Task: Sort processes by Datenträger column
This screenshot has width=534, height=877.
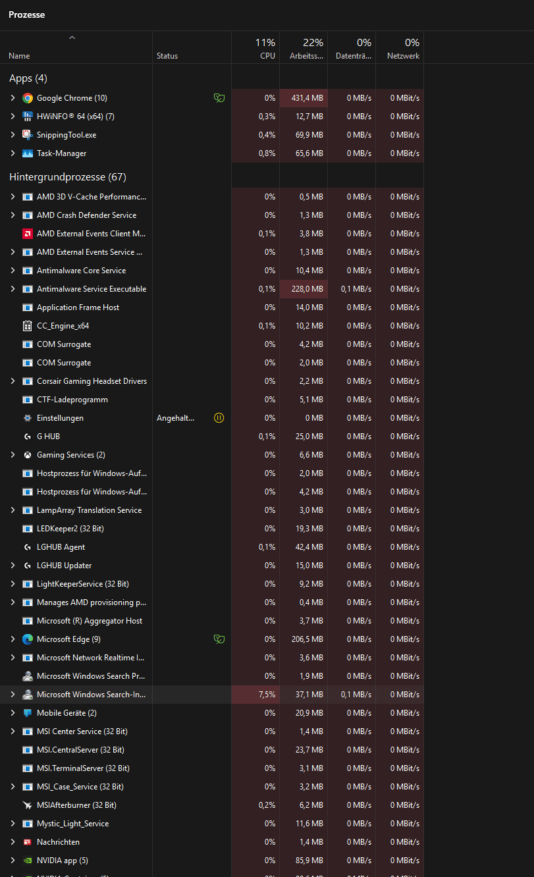Action: click(352, 47)
